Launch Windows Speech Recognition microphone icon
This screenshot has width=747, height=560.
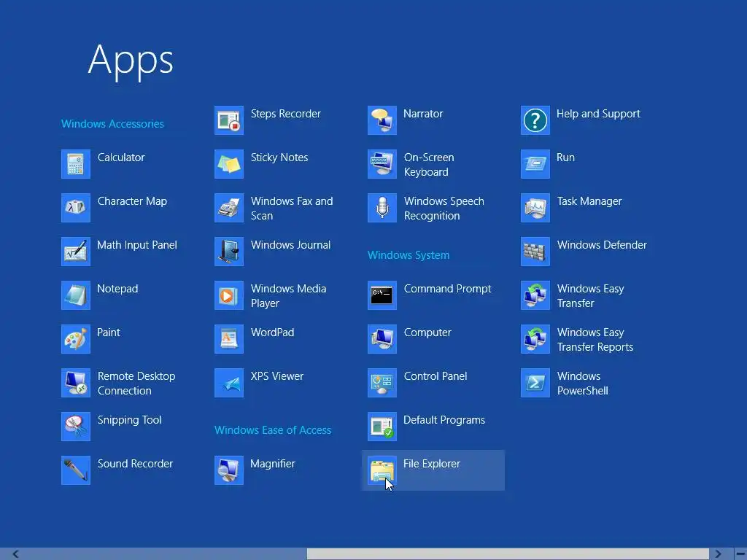pos(382,208)
